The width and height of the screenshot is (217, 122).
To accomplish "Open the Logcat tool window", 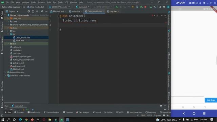I will click(97, 112).
